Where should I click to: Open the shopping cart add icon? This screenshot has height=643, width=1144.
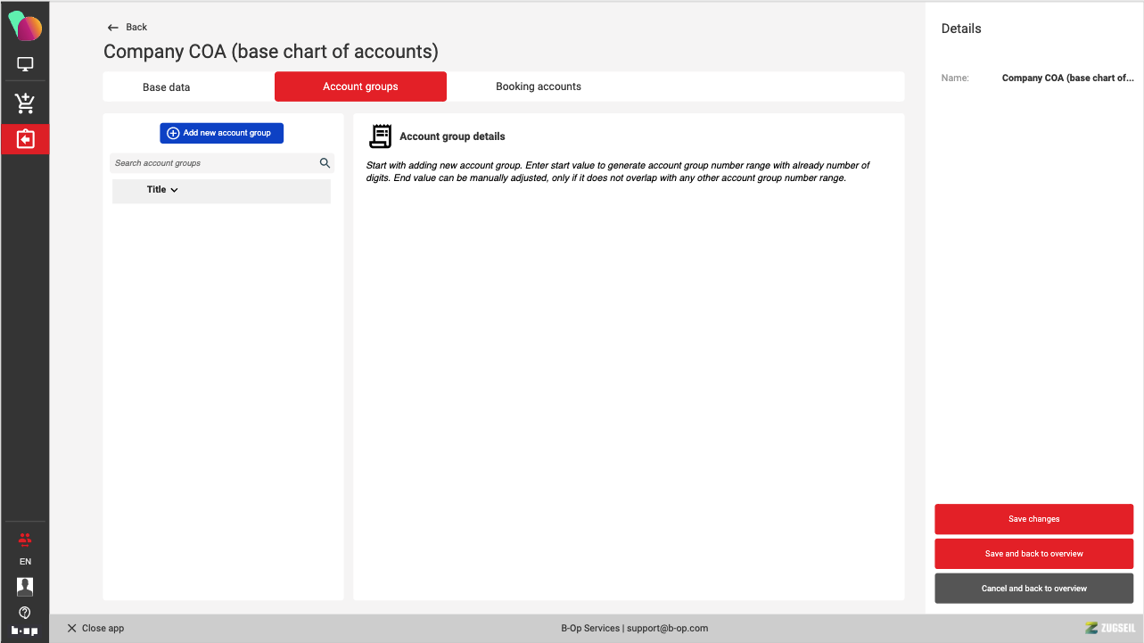pos(25,103)
